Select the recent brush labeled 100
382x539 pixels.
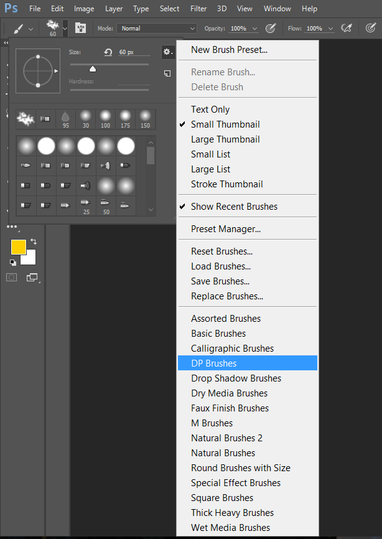106,119
